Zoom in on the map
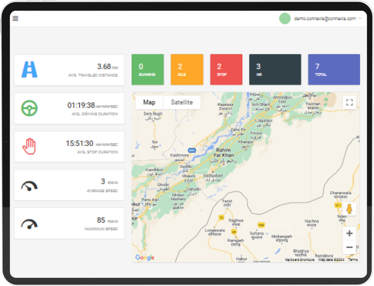Viewport: 374px width, 286px height. (x=349, y=234)
